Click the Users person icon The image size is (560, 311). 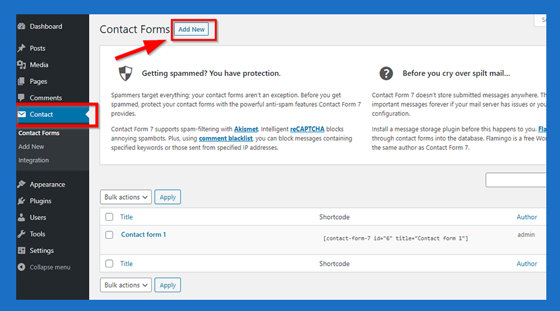(22, 218)
